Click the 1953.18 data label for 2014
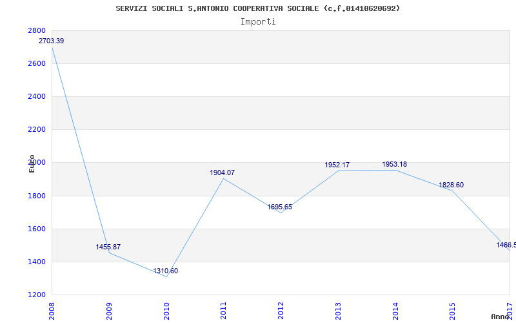 394,165
